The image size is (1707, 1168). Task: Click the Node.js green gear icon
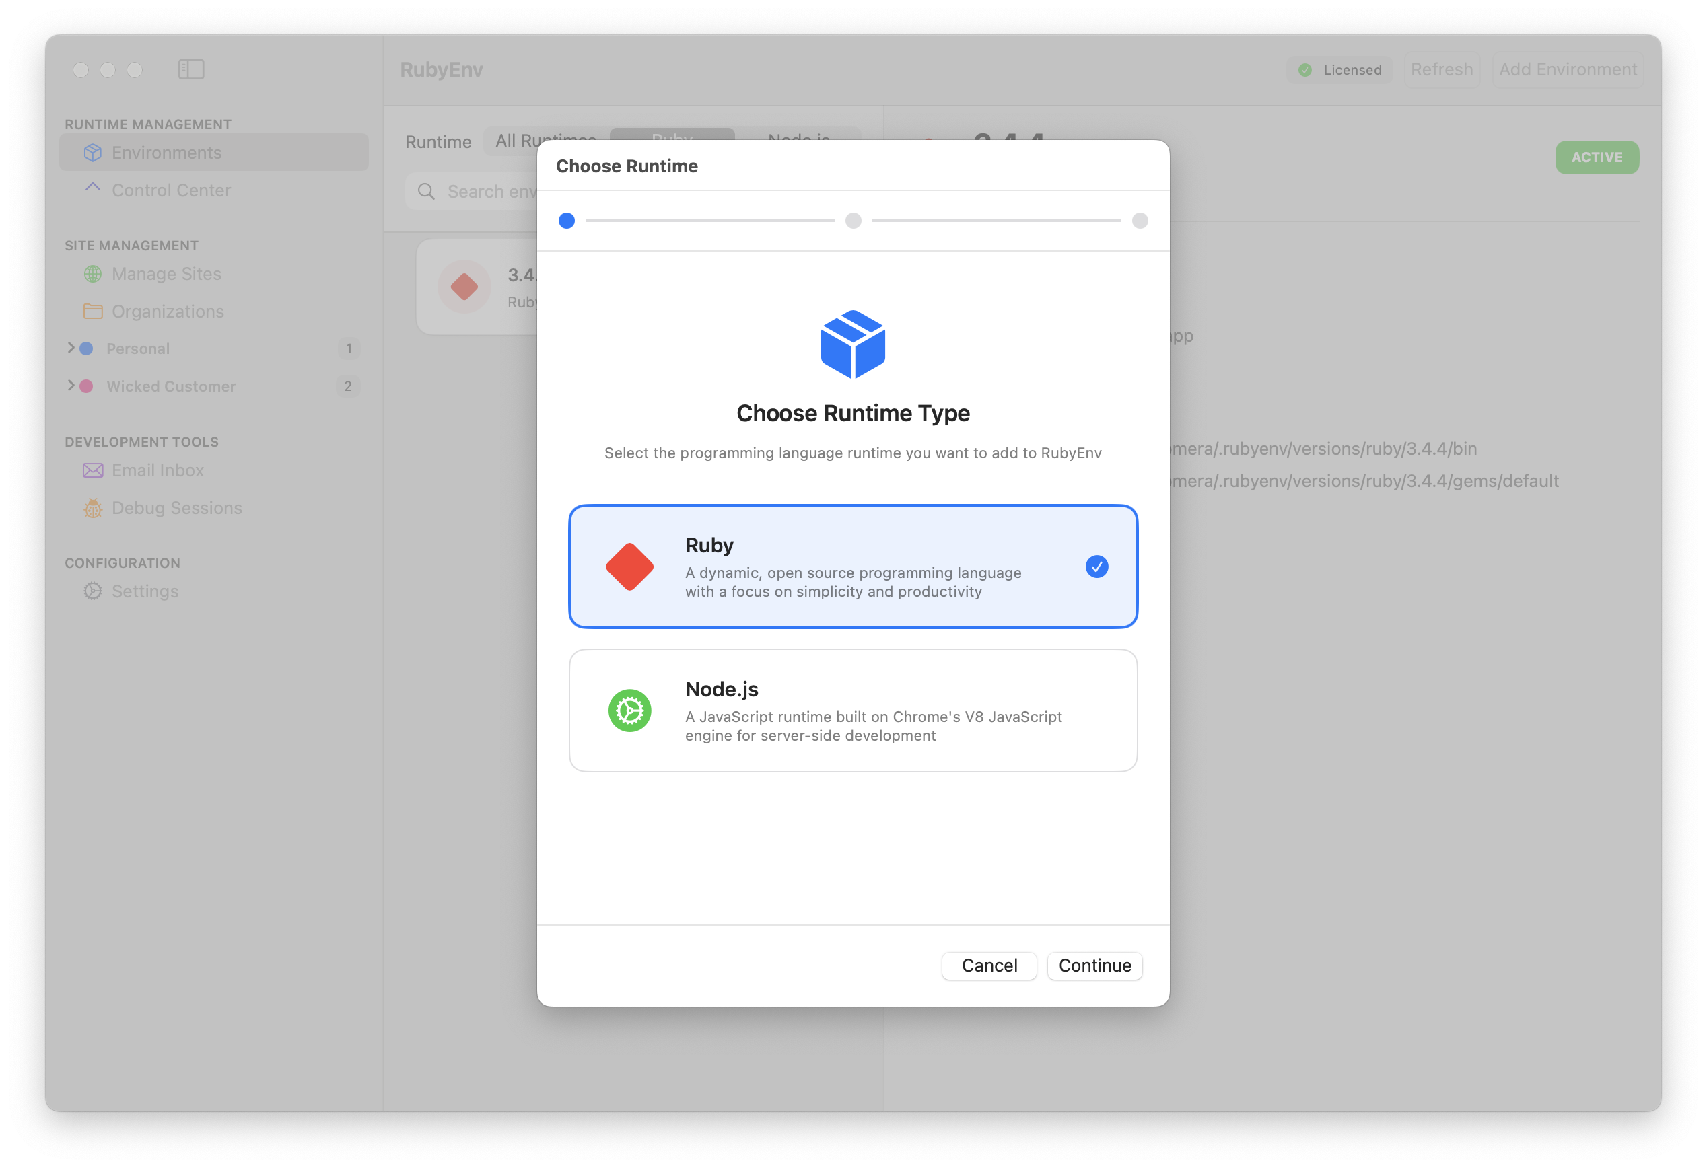pos(629,710)
